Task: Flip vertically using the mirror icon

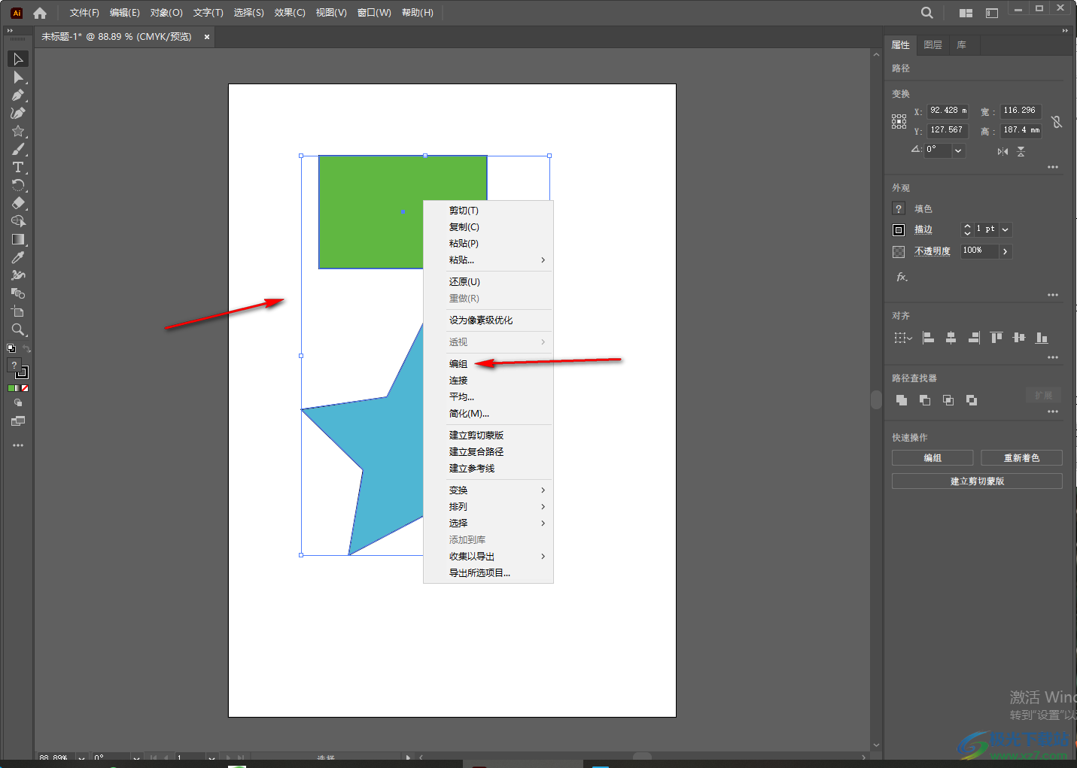Action: point(1021,151)
